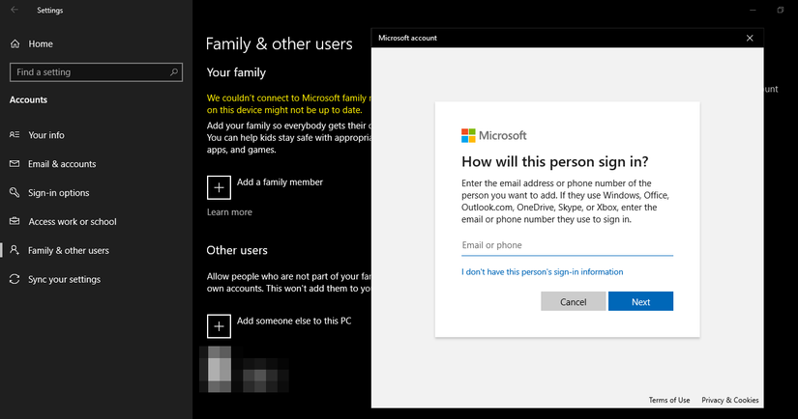798x419 pixels.
Task: Select the Sync your settings arrows icon
Action: coord(15,279)
